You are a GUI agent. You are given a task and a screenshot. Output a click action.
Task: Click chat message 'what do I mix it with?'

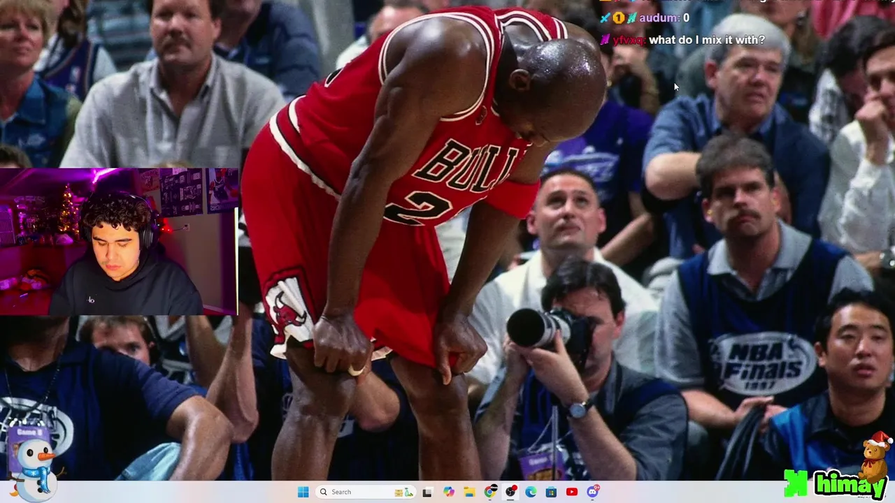coord(707,40)
